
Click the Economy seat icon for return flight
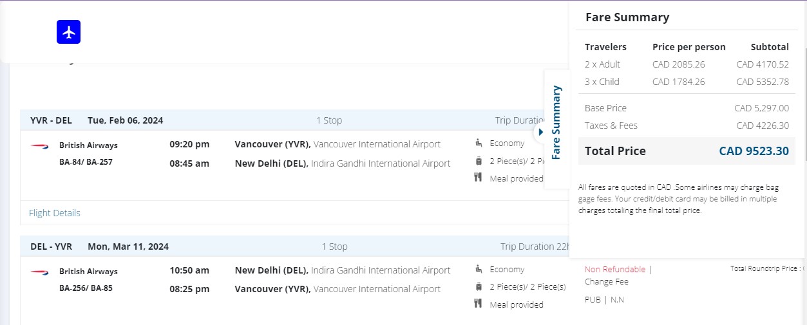pos(479,269)
